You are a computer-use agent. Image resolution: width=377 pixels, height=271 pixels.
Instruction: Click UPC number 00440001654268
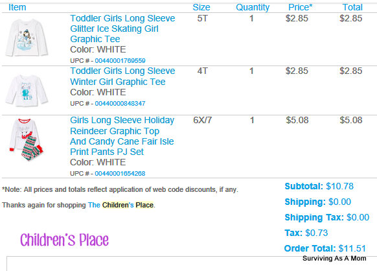coord(120,174)
